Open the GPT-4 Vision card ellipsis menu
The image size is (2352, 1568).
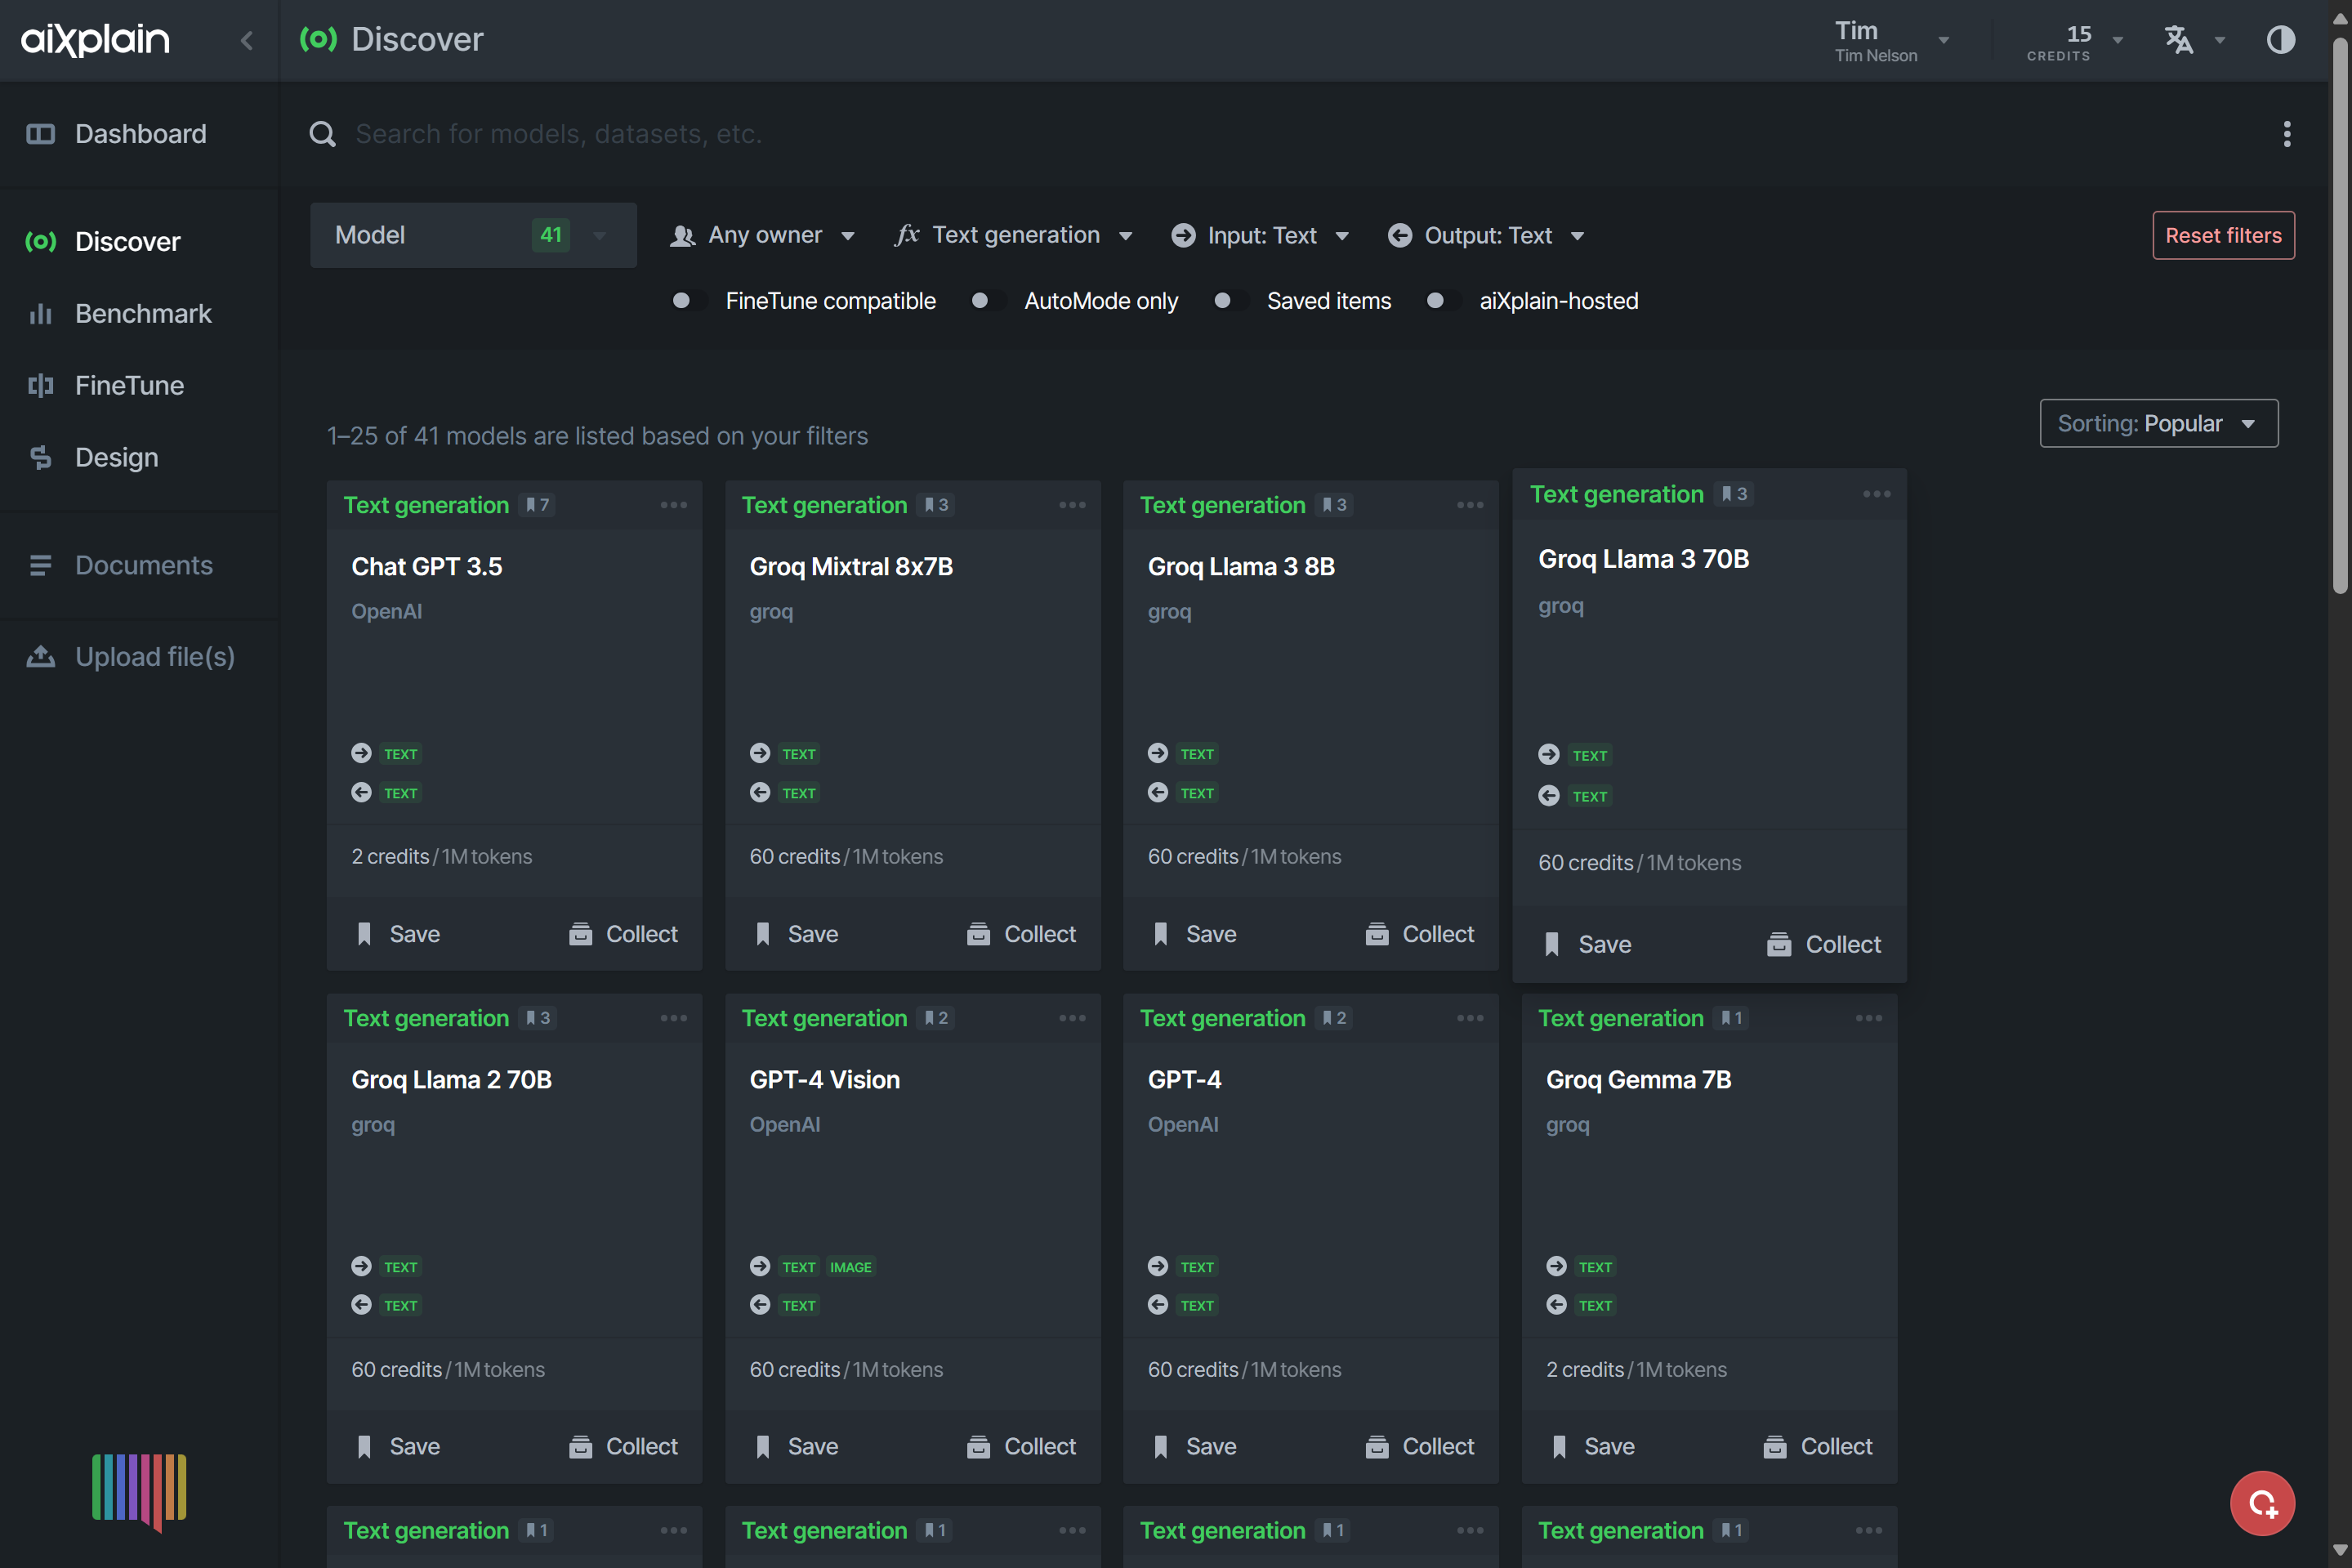click(1072, 1018)
